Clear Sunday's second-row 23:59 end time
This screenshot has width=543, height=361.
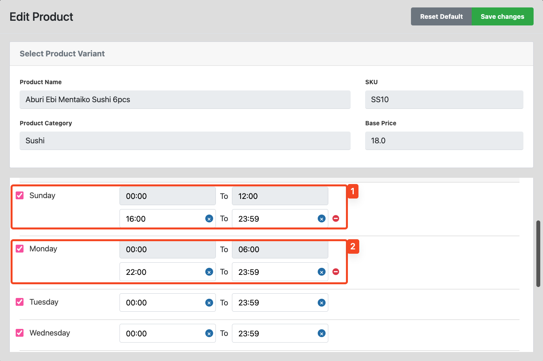(x=322, y=219)
